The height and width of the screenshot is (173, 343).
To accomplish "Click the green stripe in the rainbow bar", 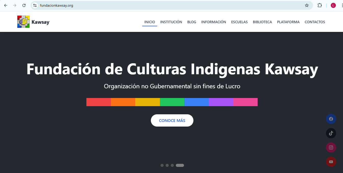I will pos(172,102).
